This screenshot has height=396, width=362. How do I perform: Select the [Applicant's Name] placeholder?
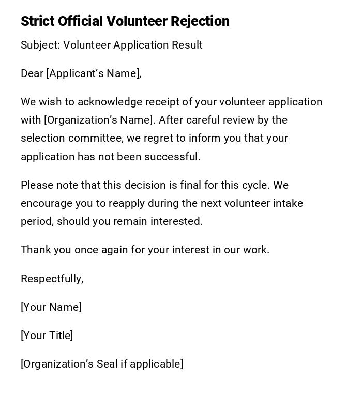coord(94,73)
